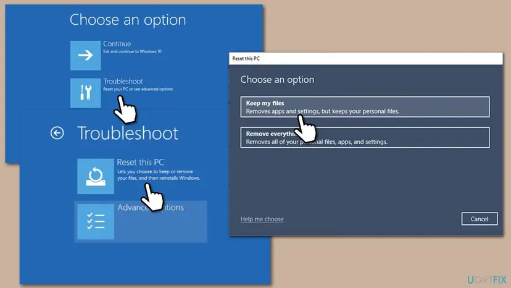Click 'Removes apps and settings' description text

click(x=322, y=111)
